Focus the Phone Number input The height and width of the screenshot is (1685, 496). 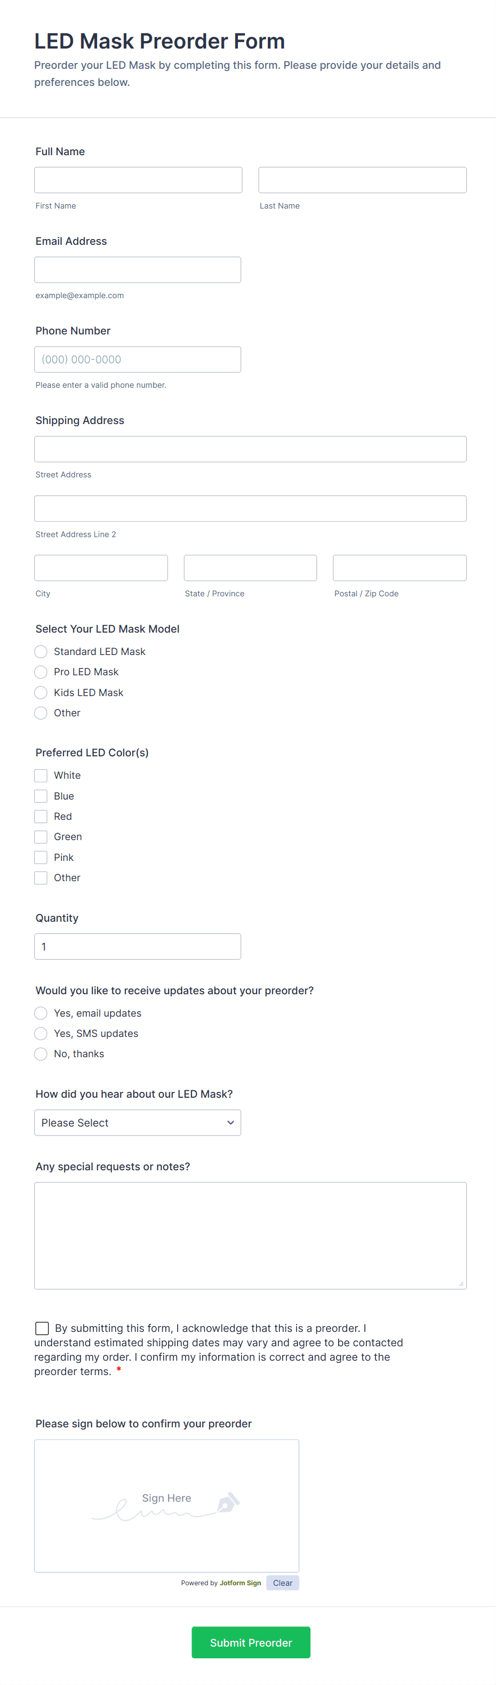pos(138,358)
